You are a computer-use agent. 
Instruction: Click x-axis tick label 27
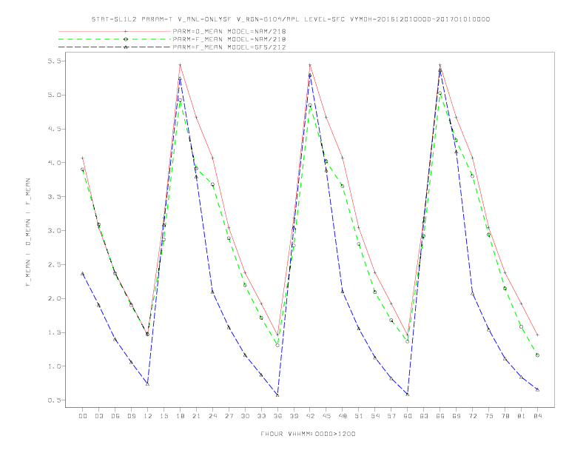(x=229, y=416)
